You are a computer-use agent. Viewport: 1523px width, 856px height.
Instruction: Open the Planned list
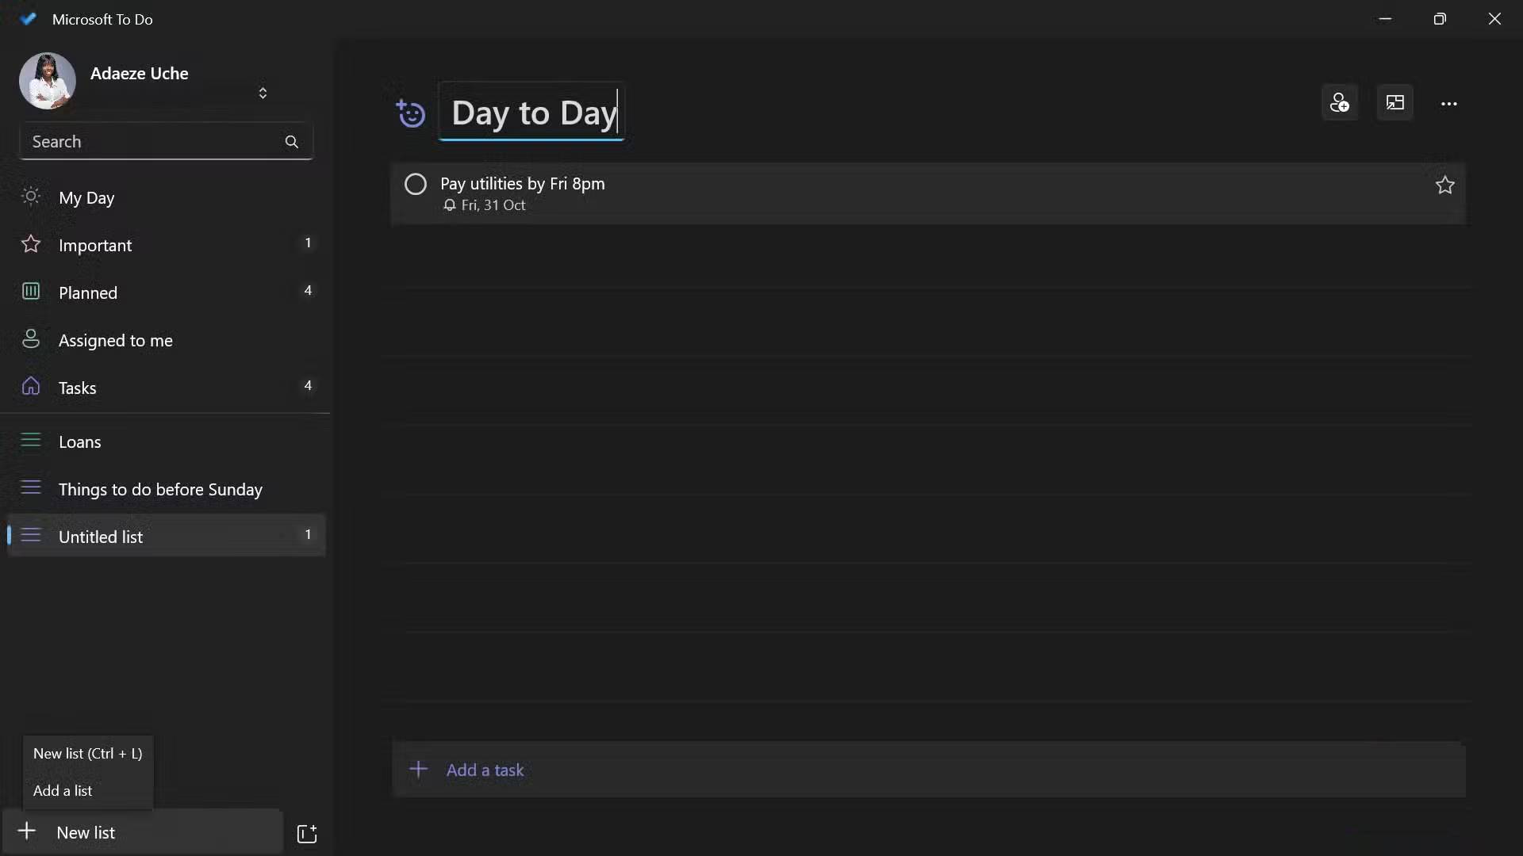89,292
